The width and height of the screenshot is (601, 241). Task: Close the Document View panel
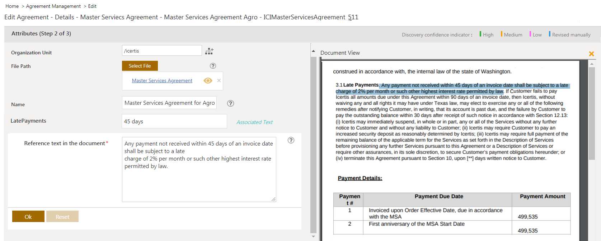pyautogui.click(x=591, y=54)
